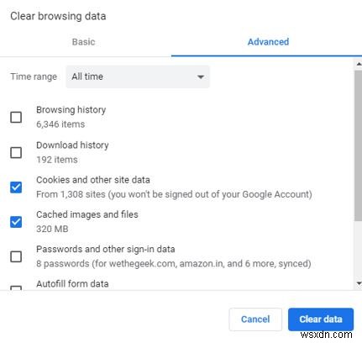Select the Advanced tab

pyautogui.click(x=268, y=42)
